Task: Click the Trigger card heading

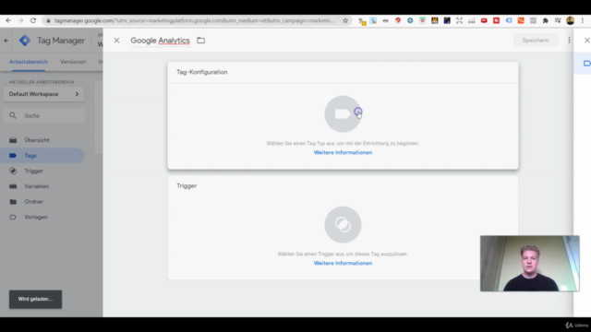Action: coord(187,186)
